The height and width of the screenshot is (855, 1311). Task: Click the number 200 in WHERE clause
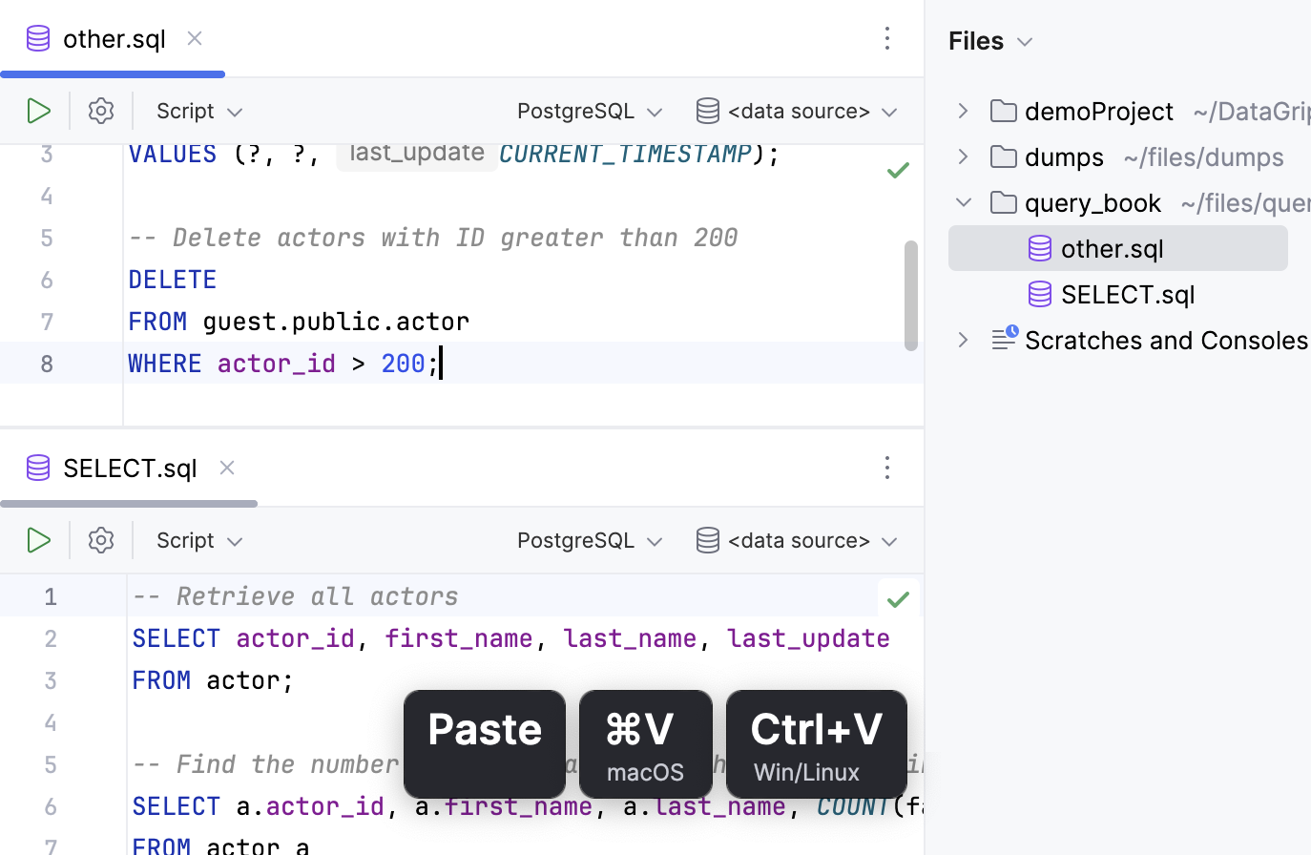(403, 364)
